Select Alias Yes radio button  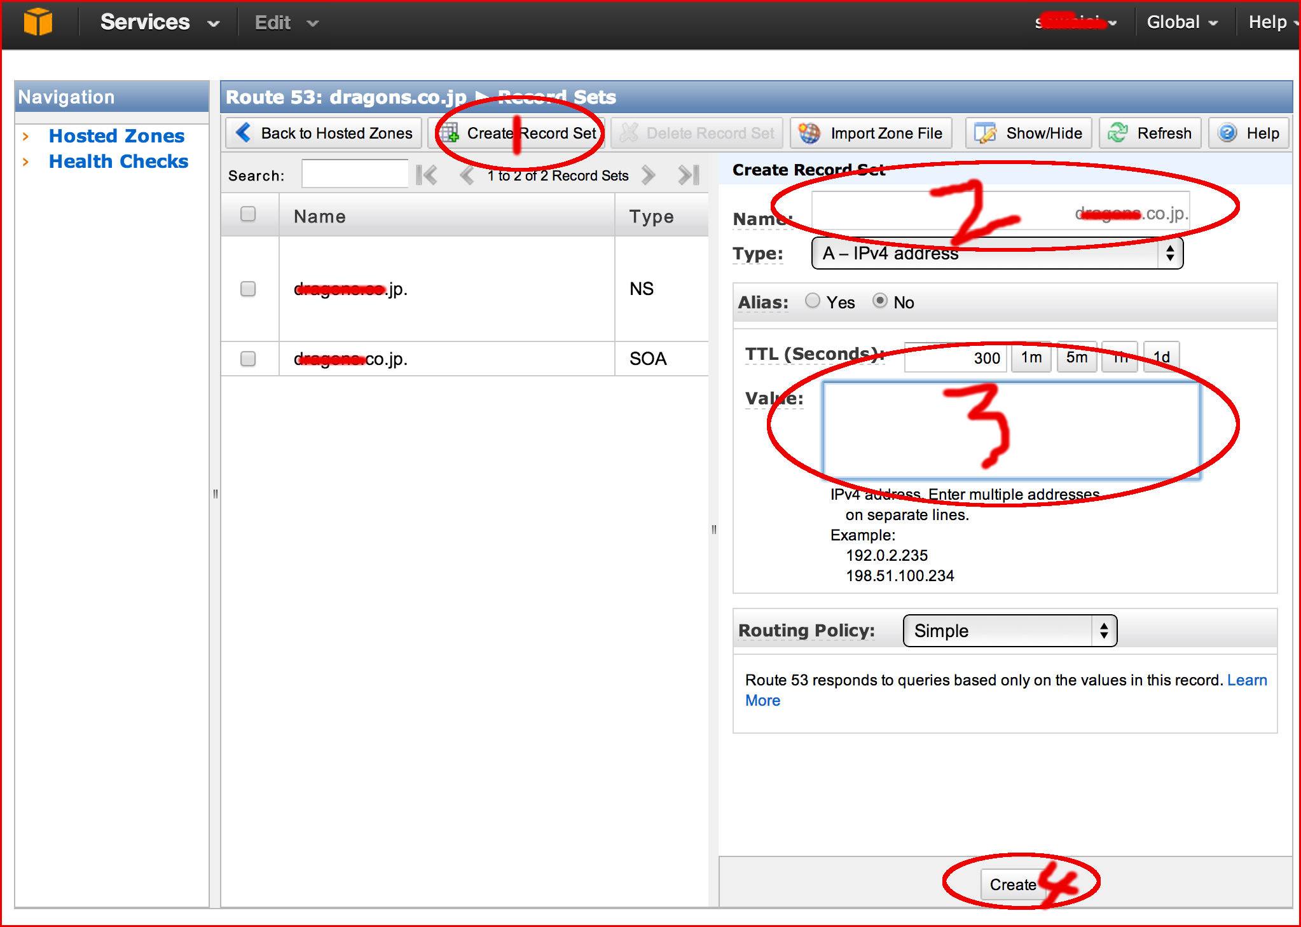pos(812,301)
